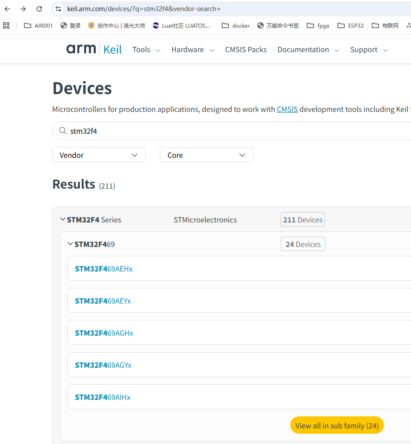Open the 登录 bookmark
Image resolution: width=411 pixels, height=444 pixels.
[x=71, y=25]
